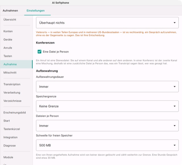
Task: Open the Diagnose section
Action: click(x=16, y=145)
